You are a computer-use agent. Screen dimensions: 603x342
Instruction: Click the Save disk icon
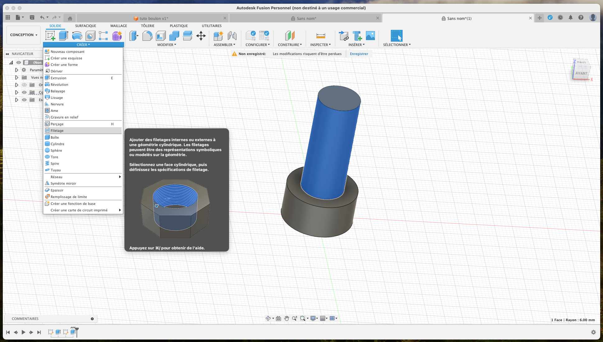tap(32, 17)
